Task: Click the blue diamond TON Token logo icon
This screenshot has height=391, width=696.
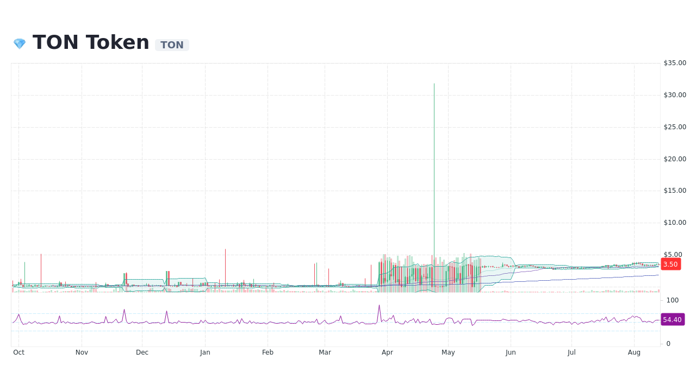Action: point(19,42)
